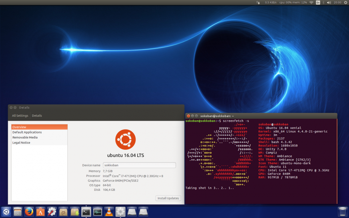Click the 'Icon Theme: ubuntu-mono-dark' line
Viewport: 349px width, 218px height.
[x=284, y=163]
